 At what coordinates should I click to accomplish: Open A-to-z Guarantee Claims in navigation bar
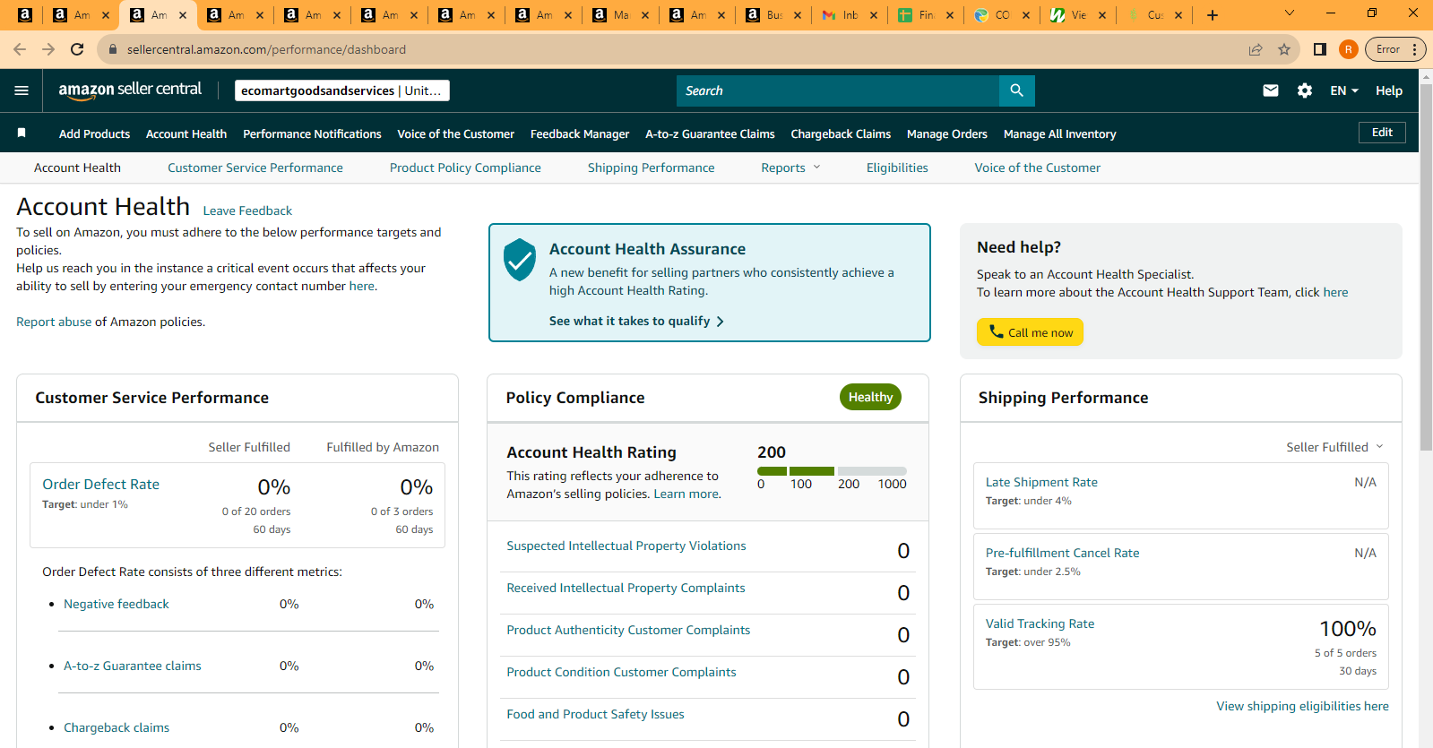click(710, 133)
